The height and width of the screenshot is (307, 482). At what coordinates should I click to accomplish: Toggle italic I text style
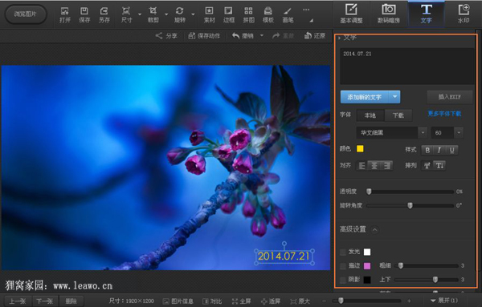coord(439,150)
